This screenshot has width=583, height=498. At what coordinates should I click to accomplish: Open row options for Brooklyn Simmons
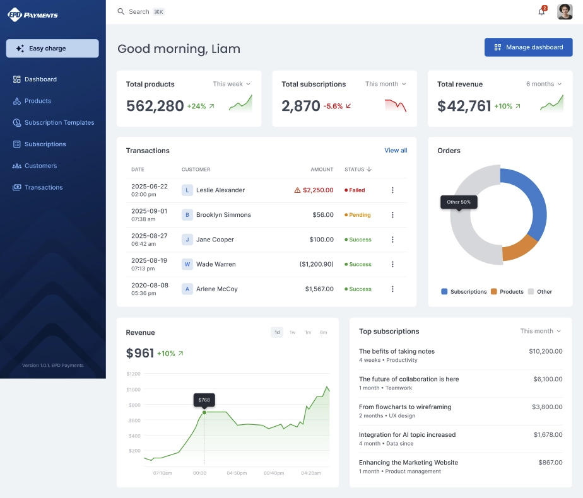click(392, 215)
